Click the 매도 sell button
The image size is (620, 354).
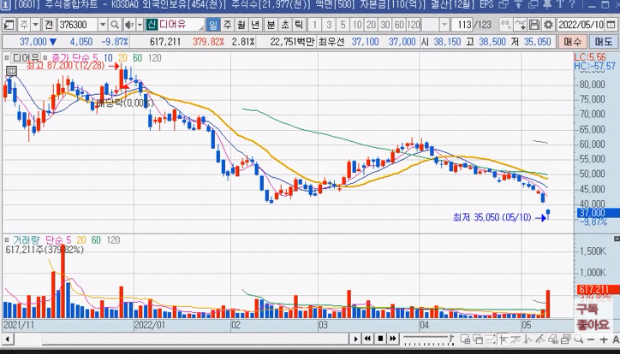(603, 41)
